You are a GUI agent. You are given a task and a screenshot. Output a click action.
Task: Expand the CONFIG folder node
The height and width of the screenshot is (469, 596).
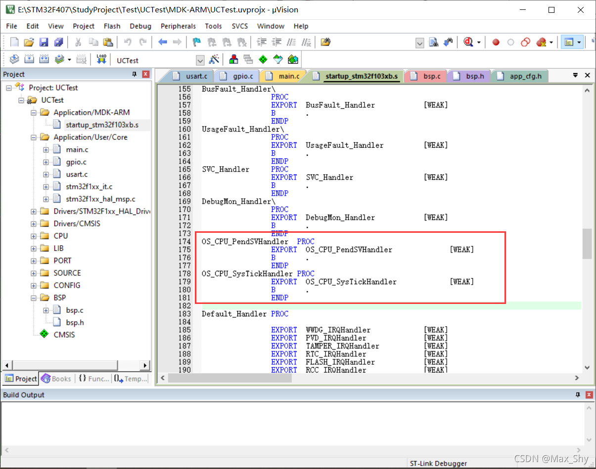pyautogui.click(x=34, y=285)
